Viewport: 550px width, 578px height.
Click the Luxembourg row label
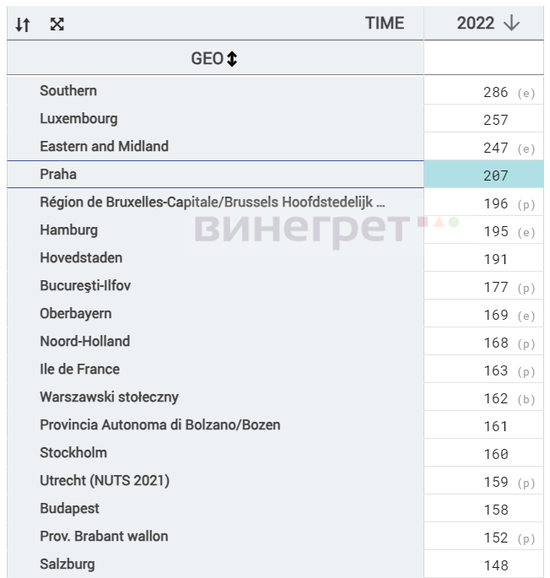pos(78,119)
